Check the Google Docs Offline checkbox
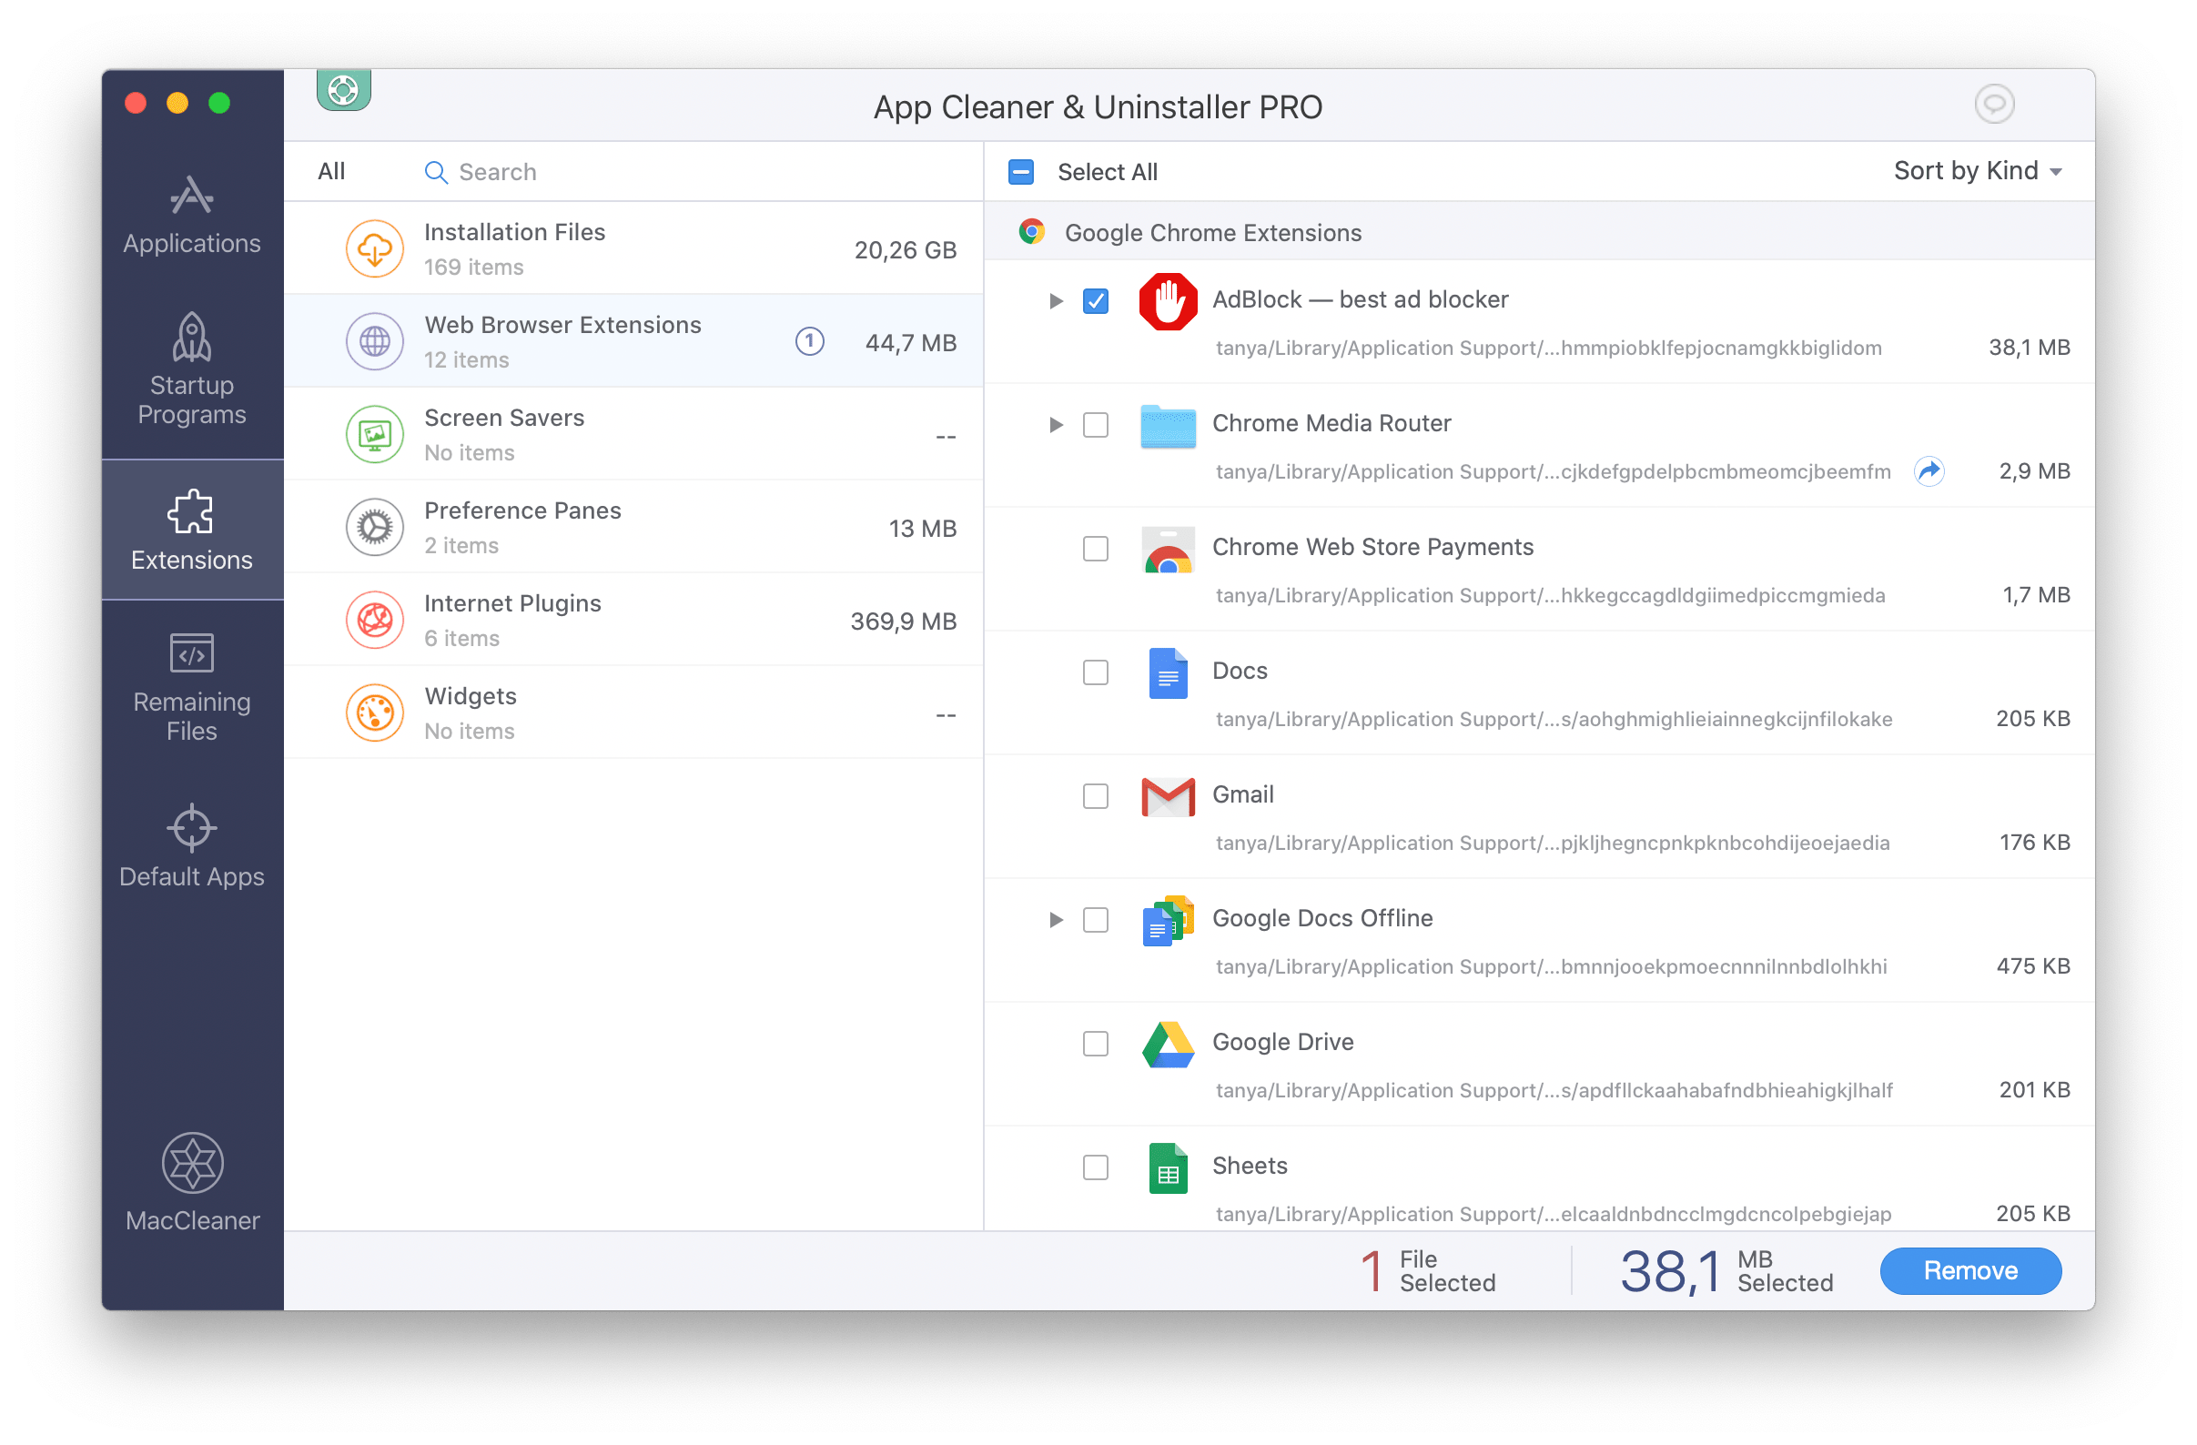The image size is (2197, 1445). point(1095,919)
